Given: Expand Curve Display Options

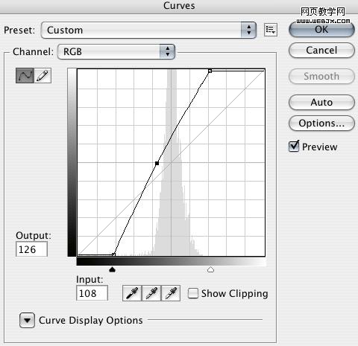Looking at the screenshot, I should point(27,320).
